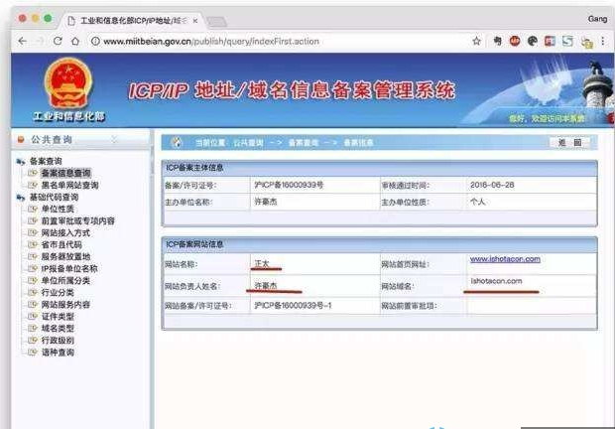
Task: Click the blue arrows extension icon
Action: 567,41
